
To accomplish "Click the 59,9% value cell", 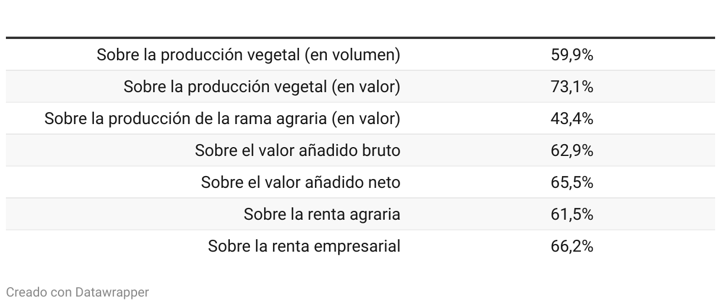I will tap(571, 55).
